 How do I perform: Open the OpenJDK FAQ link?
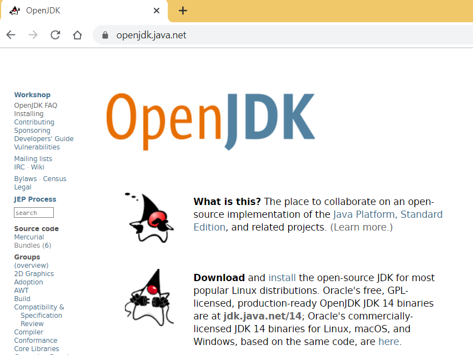36,106
